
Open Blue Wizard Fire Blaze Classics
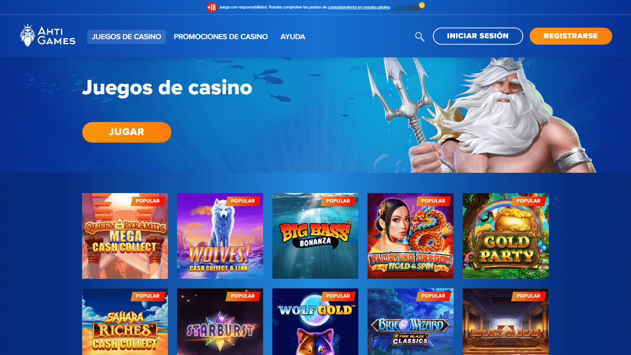[x=411, y=322]
